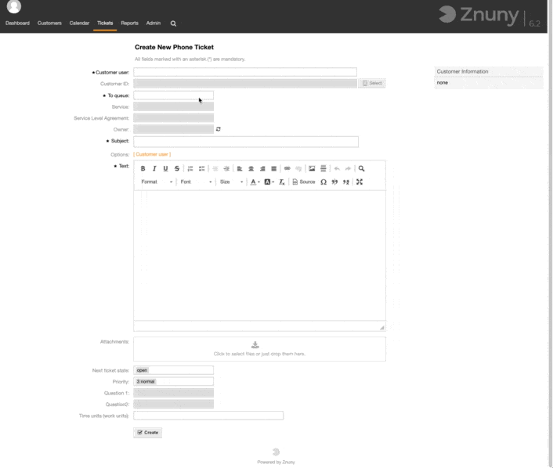The height and width of the screenshot is (468, 553).
Task: Open the Tickets menu
Action: point(105,23)
